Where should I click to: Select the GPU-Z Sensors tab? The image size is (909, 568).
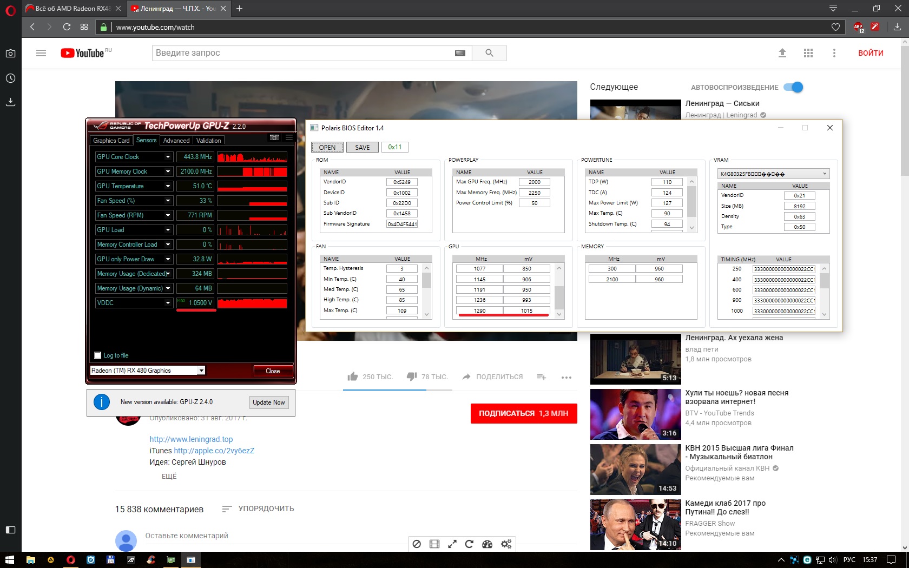(147, 140)
